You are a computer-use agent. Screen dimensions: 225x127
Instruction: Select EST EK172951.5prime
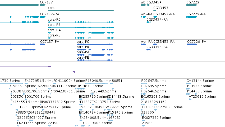[x=39, y=81]
